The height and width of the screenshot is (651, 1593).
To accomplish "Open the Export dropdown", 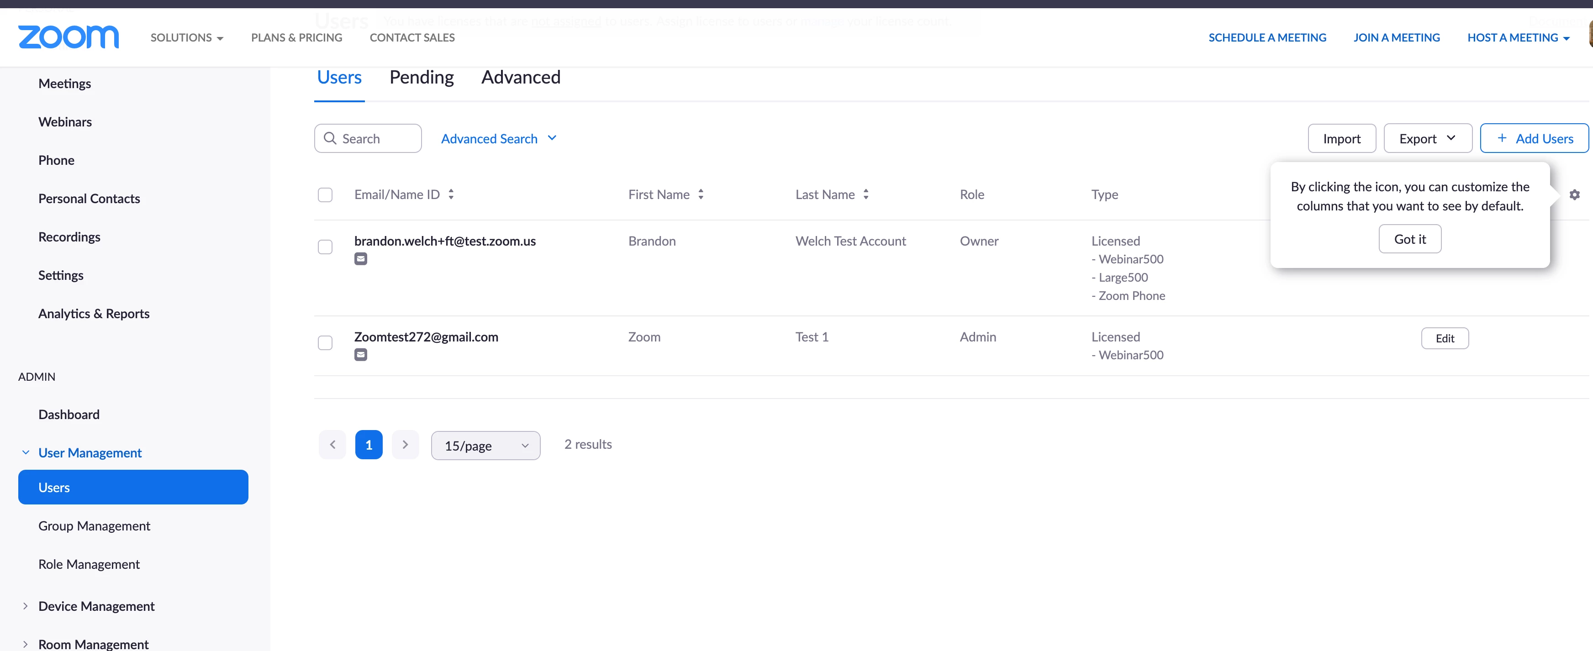I will click(x=1427, y=138).
